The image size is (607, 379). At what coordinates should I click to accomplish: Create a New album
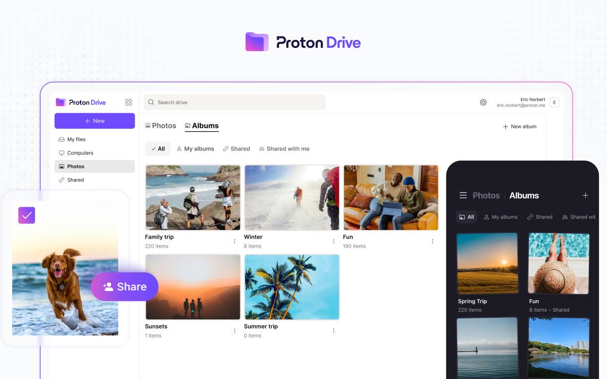click(519, 126)
